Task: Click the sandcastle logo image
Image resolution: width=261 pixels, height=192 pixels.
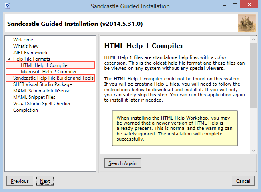Action: pos(247,23)
